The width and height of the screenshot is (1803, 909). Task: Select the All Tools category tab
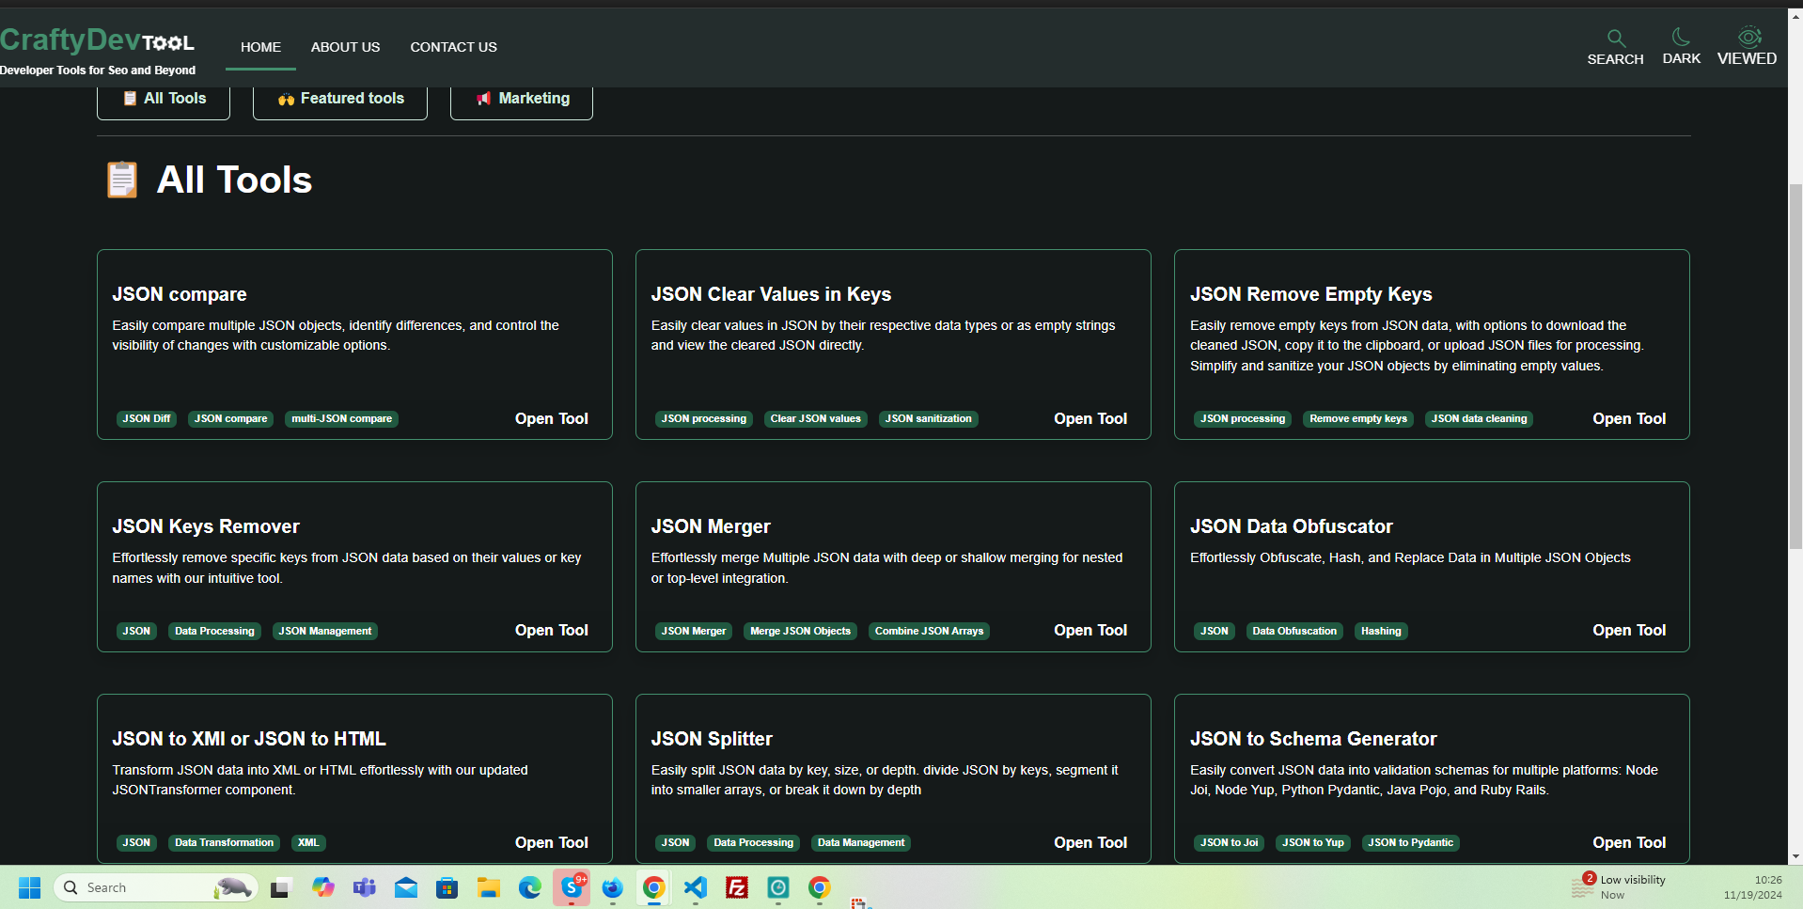[164, 99]
